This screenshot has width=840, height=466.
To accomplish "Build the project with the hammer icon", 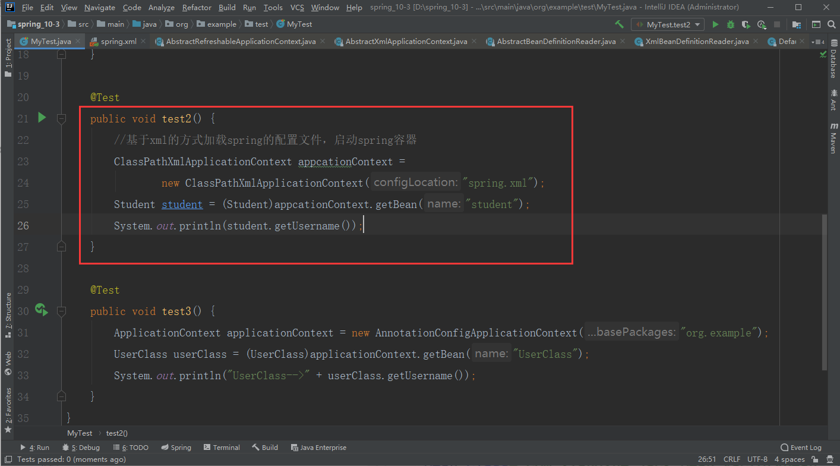I will pyautogui.click(x=619, y=24).
